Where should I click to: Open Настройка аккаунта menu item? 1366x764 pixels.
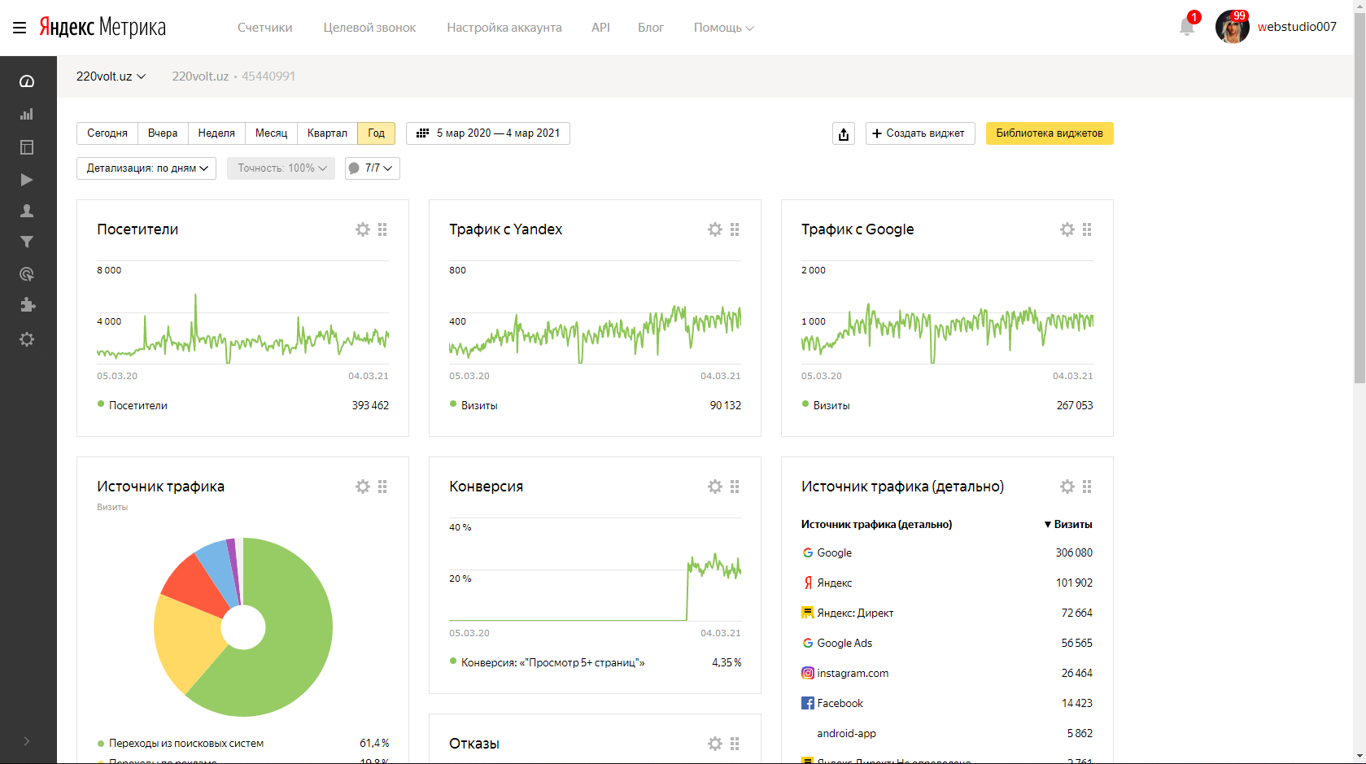click(x=504, y=28)
